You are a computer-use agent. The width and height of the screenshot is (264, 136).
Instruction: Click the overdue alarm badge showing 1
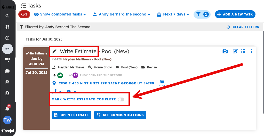tap(24, 14)
